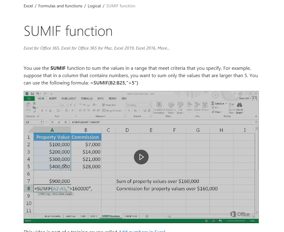Collapse the ribbon with the caret arrow
Screen dimensions: 284x232
[x=256, y=116]
